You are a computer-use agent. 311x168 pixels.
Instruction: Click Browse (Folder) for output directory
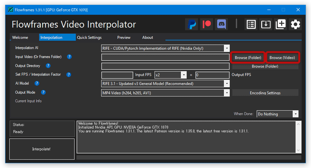pyautogui.click(x=265, y=66)
